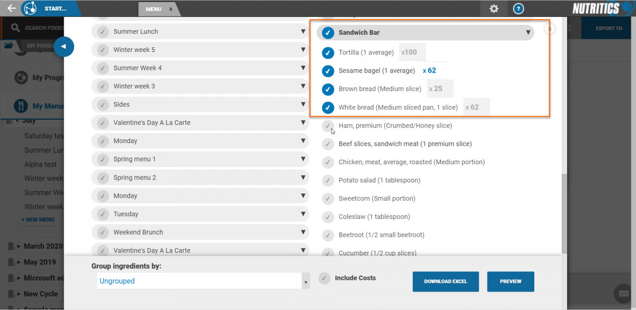636x310 pixels.
Task: Uncheck the Sandwich Bar group
Action: click(x=328, y=32)
